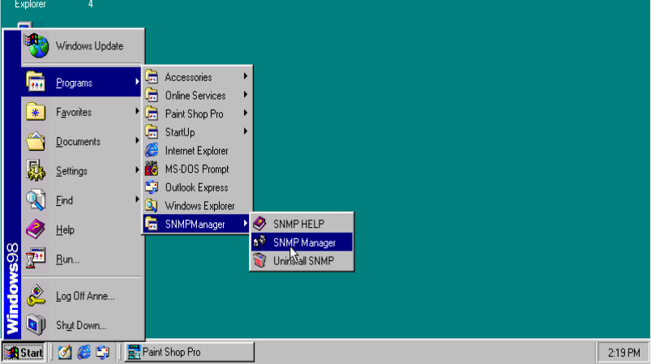Click Show Desktop quick launch icon

click(64, 353)
